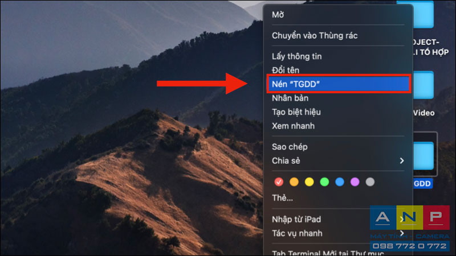Select the red tag color dot
Screen dimensions: 456x256
pos(279,182)
